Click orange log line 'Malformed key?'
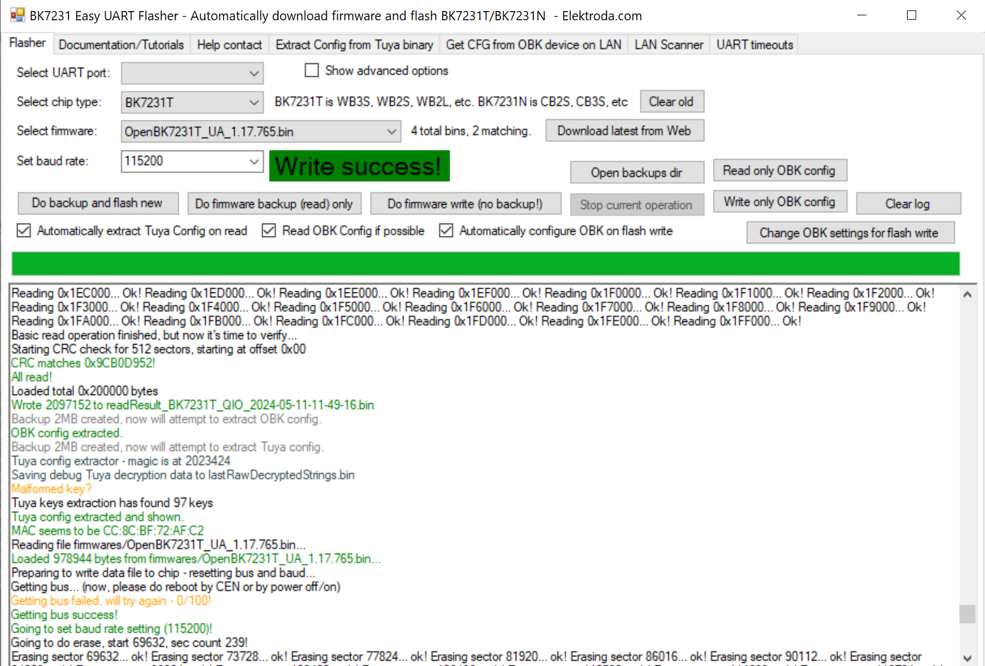The width and height of the screenshot is (985, 666). [x=52, y=489]
